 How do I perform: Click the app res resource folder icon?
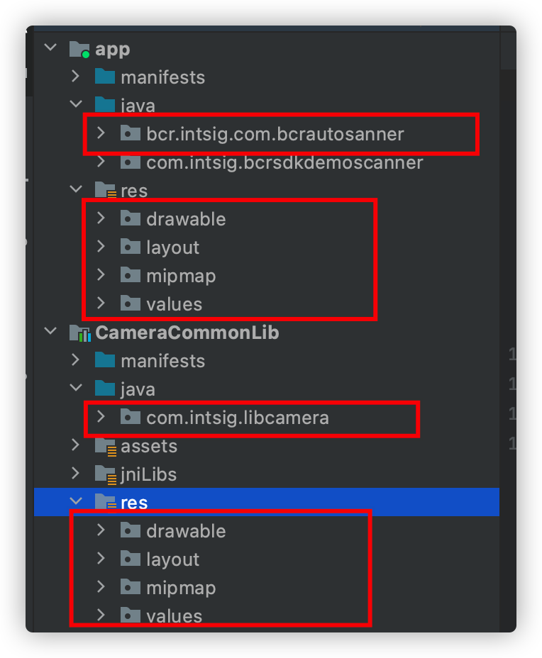click(x=106, y=190)
